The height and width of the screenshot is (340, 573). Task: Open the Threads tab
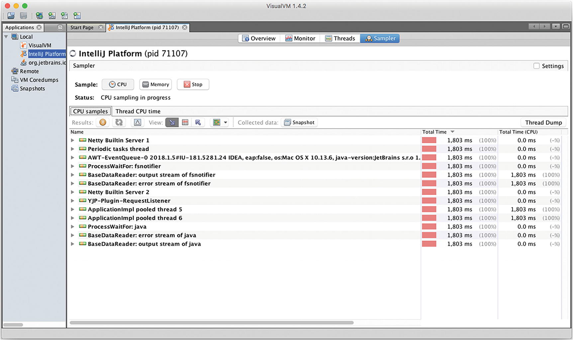pos(340,38)
